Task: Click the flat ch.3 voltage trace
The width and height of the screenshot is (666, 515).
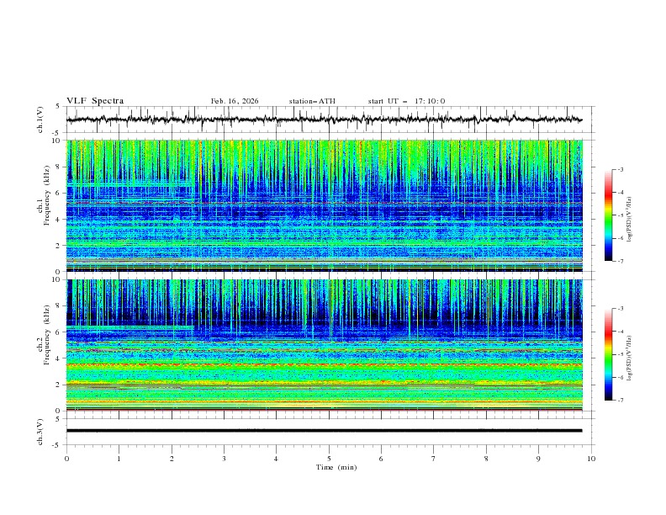Action: [x=324, y=431]
